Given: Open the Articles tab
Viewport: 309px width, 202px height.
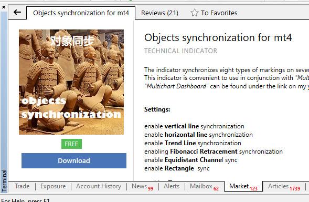Looking at the screenshot, I should (x=284, y=187).
